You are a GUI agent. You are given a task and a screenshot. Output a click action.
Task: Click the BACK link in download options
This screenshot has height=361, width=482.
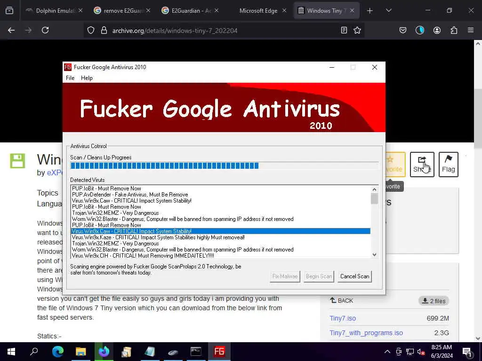coord(342,300)
